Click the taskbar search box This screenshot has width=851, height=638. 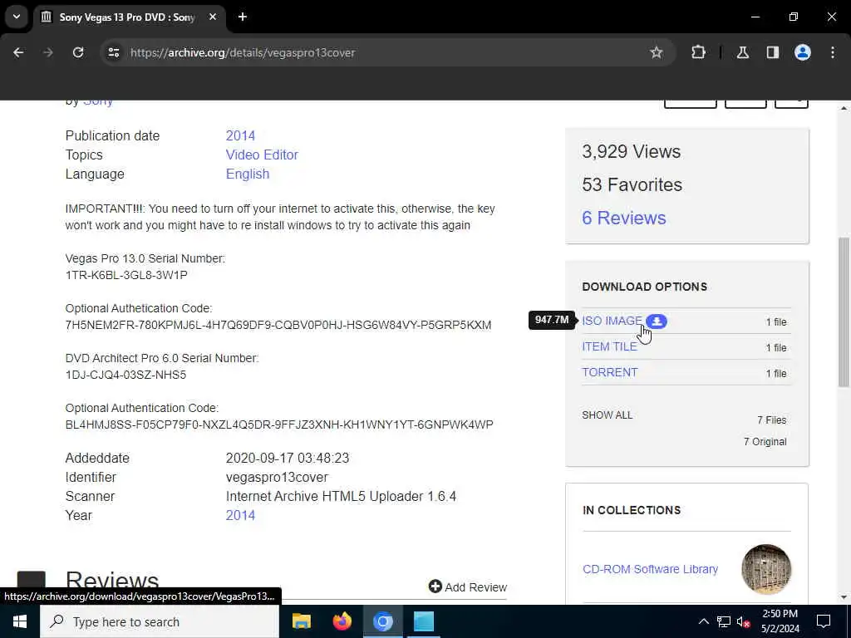[x=160, y=621]
